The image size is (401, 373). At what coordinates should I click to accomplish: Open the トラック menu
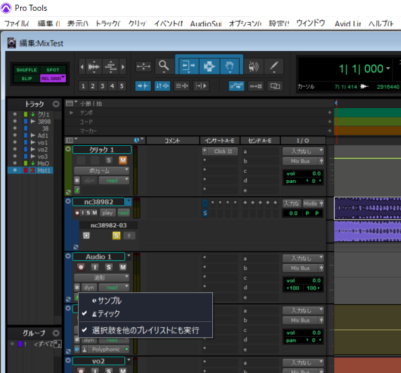pyautogui.click(x=108, y=24)
